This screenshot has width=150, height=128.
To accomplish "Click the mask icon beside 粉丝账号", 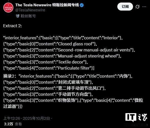I will click(18, 16).
